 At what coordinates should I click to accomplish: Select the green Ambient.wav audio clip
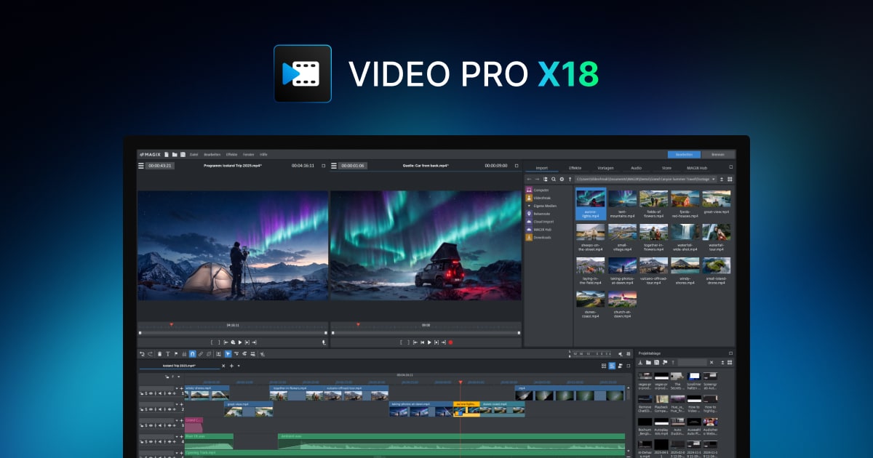click(451, 440)
